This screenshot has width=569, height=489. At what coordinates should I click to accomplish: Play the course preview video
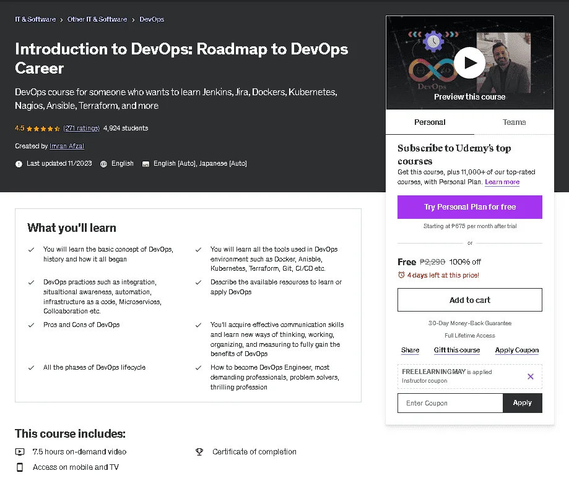point(469,62)
